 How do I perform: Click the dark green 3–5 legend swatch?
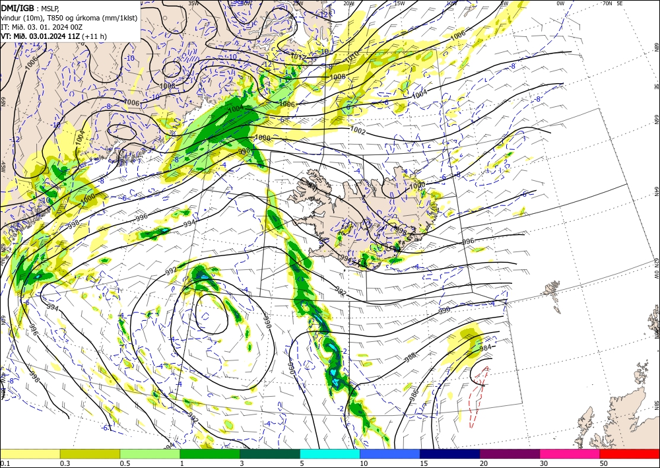click(x=270, y=453)
